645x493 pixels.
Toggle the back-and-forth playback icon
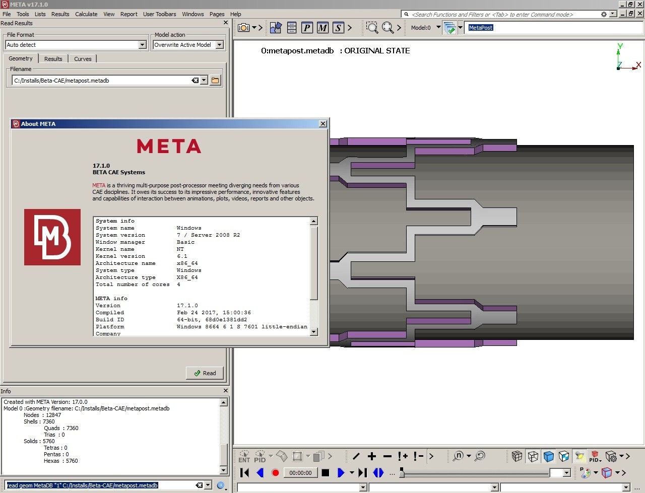click(x=378, y=472)
